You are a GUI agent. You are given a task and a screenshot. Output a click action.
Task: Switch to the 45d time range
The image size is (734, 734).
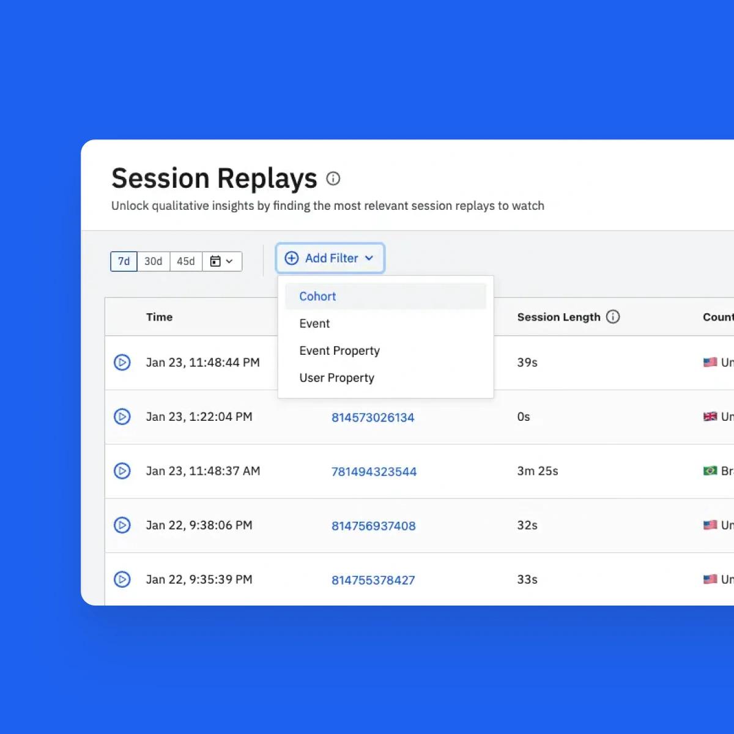tap(186, 262)
